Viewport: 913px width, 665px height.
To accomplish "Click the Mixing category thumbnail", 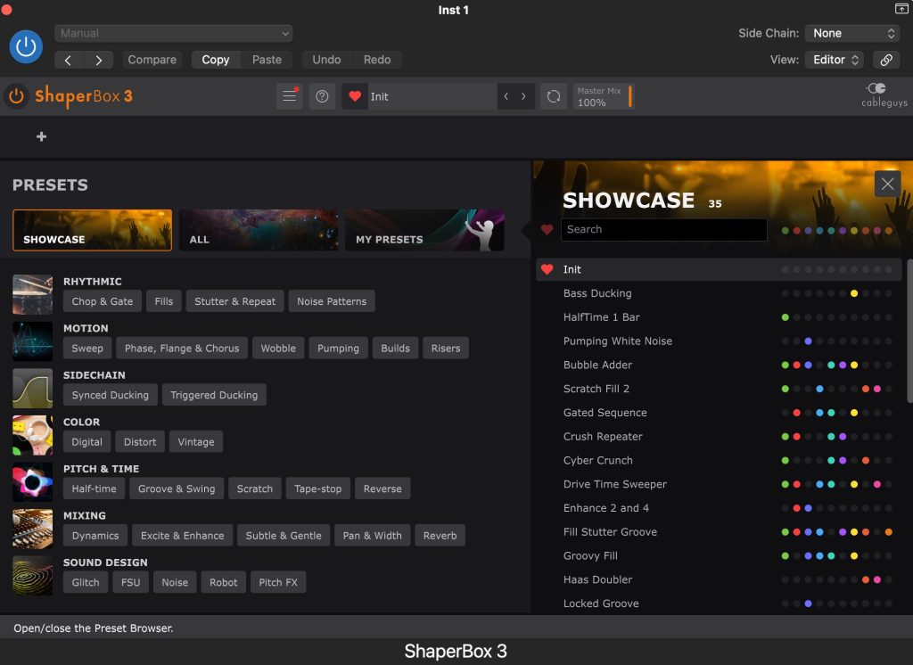I will 33,529.
